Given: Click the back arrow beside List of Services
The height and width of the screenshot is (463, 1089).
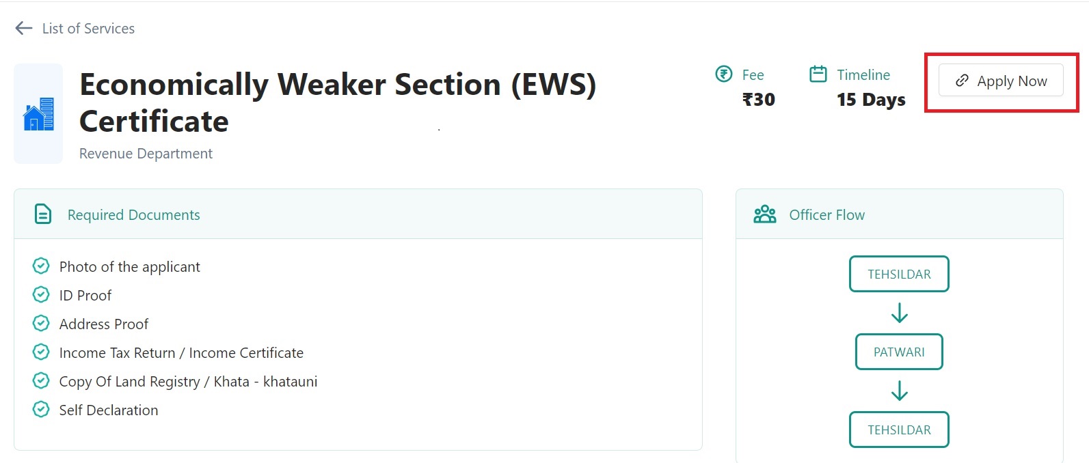Looking at the screenshot, I should pyautogui.click(x=23, y=27).
